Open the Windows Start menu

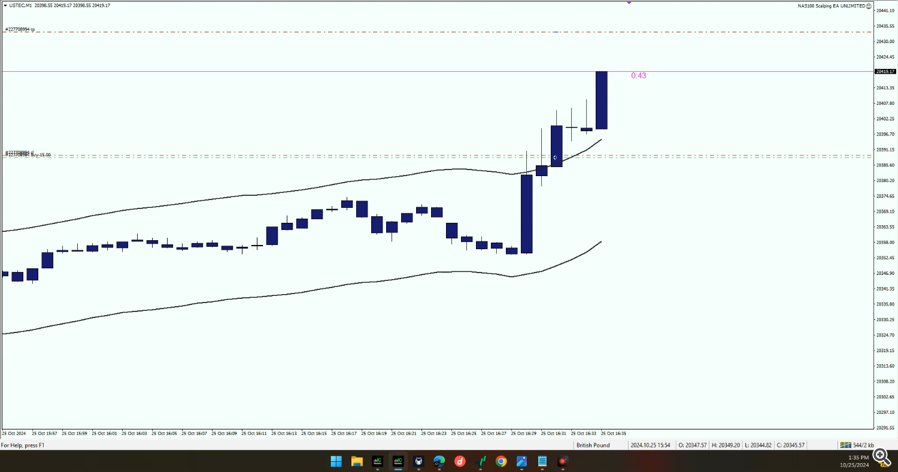point(336,461)
